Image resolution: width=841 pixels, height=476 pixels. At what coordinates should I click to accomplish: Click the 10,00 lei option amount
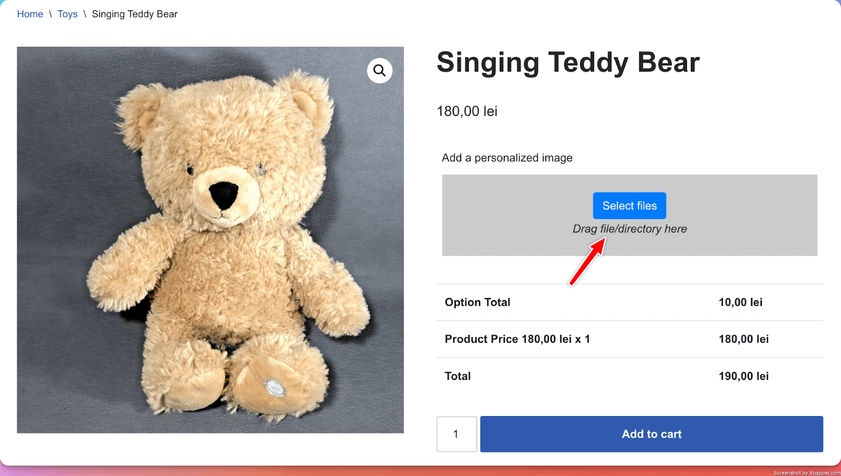click(740, 302)
